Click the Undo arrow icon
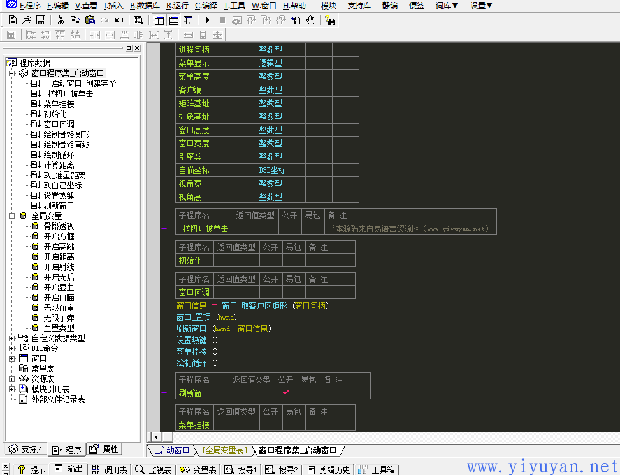 119,20
